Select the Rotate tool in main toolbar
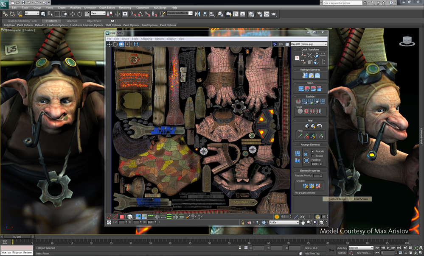Viewport: 424px width, 256px height. tap(79, 14)
